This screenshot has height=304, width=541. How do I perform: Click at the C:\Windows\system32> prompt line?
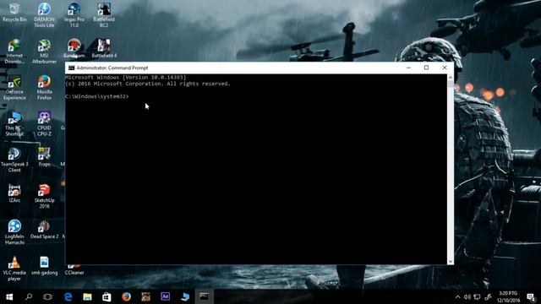point(97,96)
